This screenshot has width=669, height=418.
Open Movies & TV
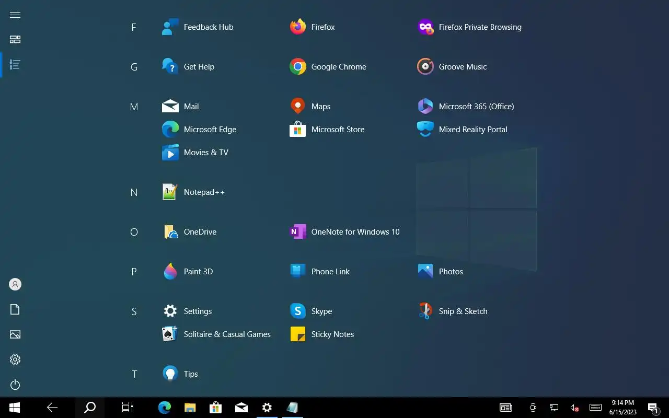click(x=195, y=153)
